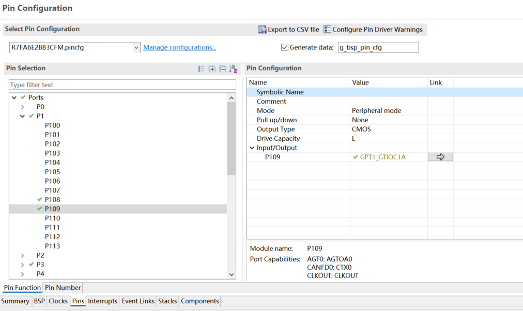Click the CMOS output type value
Viewport: 523px width, 311px height.
(361, 129)
